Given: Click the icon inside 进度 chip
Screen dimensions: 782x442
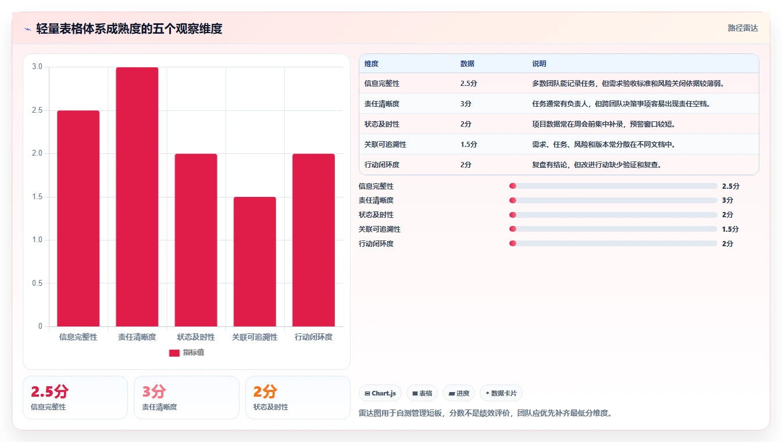Looking at the screenshot, I should point(452,394).
